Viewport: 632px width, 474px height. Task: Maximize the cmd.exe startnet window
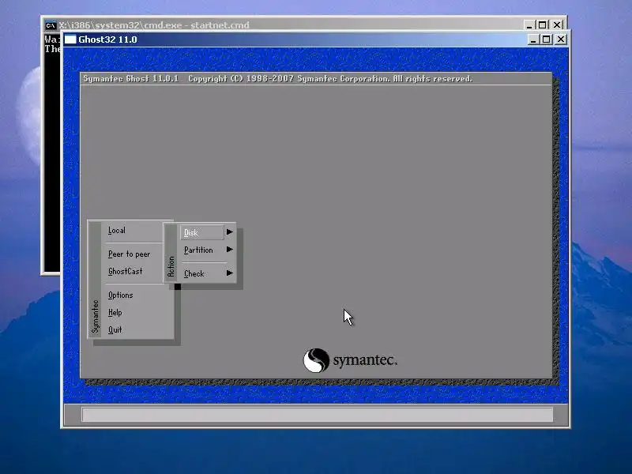[x=543, y=25]
